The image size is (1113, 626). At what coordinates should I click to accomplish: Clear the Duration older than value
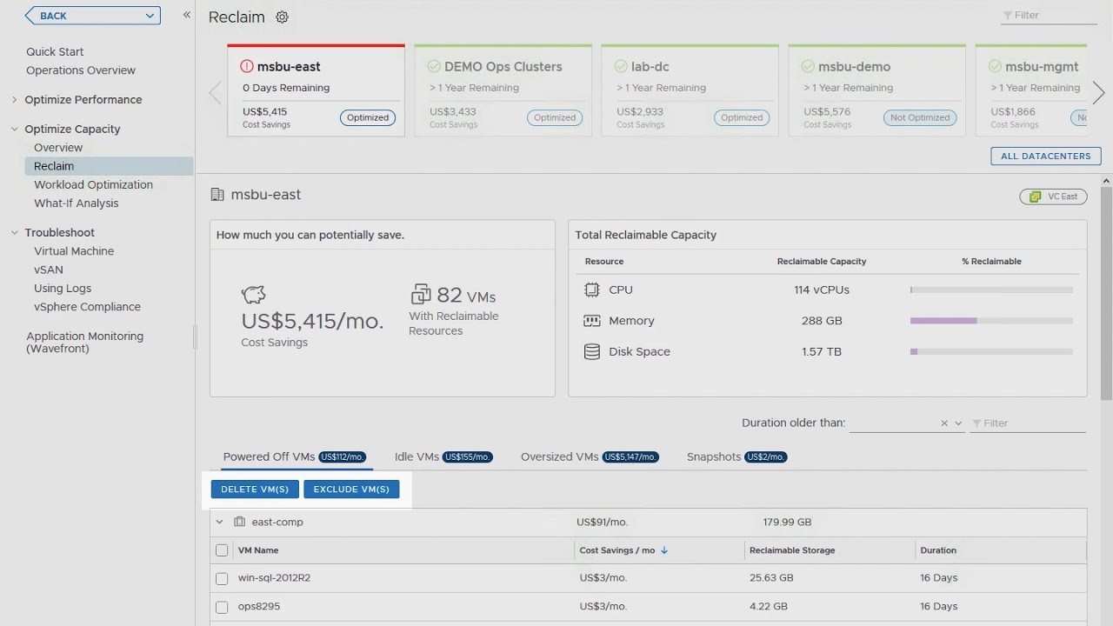944,423
